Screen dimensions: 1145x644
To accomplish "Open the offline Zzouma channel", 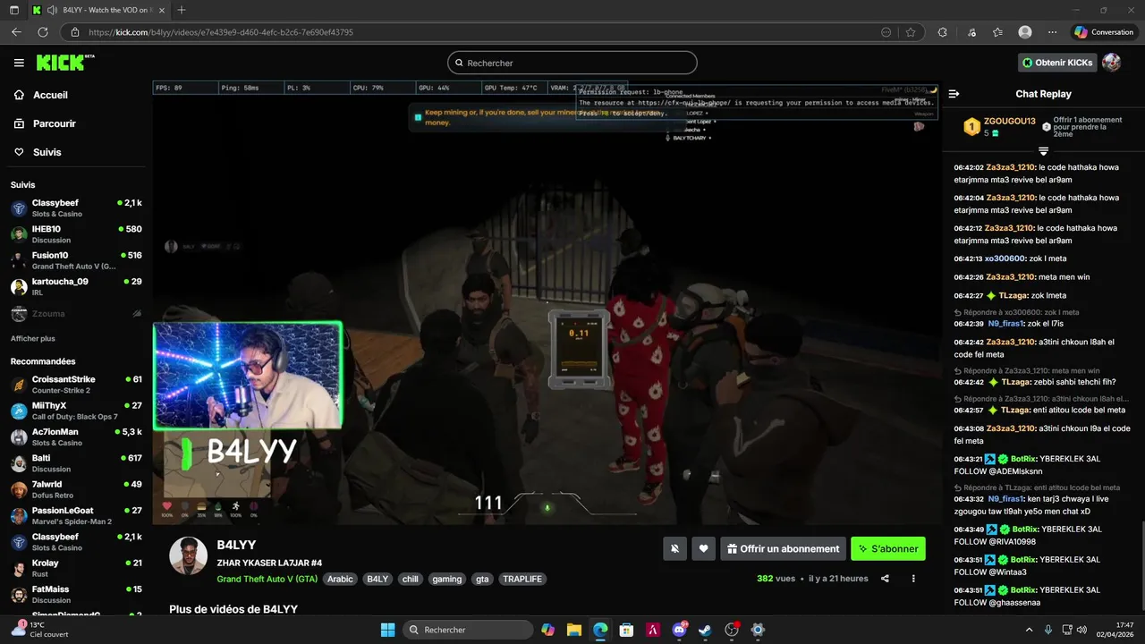I will pyautogui.click(x=76, y=314).
